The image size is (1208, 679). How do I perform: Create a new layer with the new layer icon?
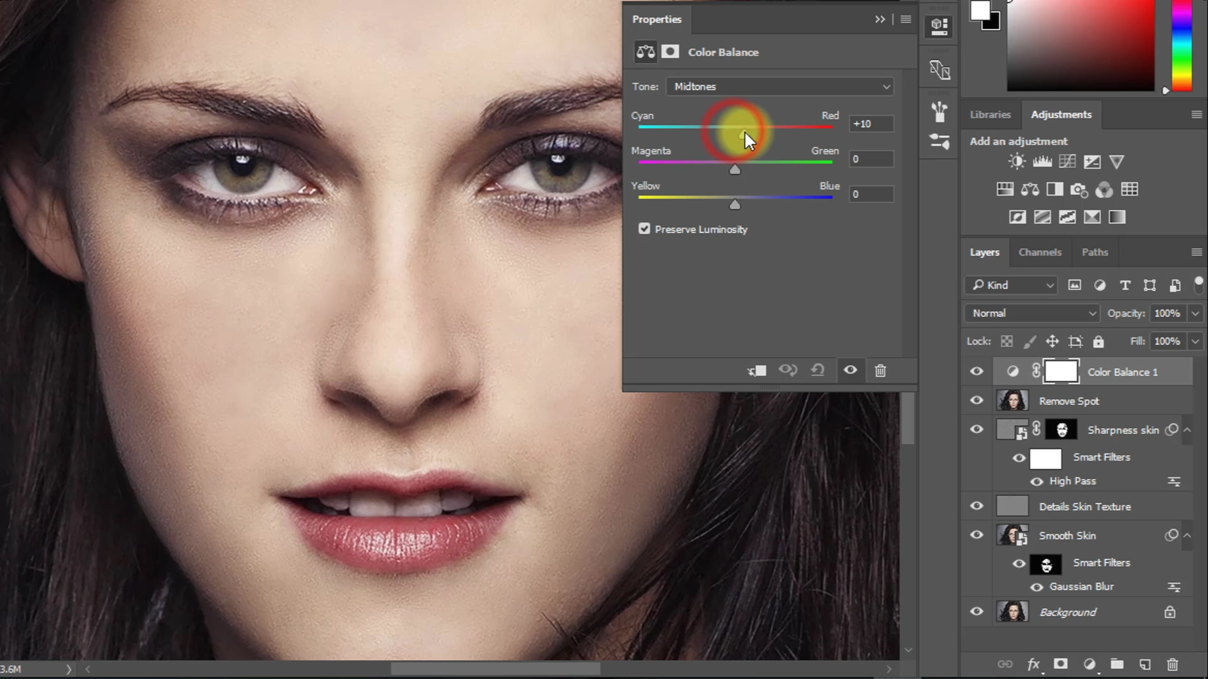tap(1145, 664)
